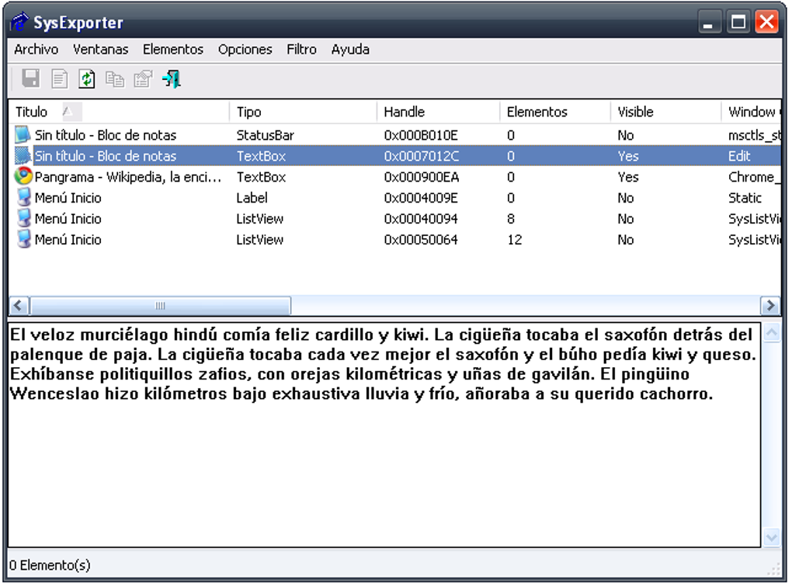
Task: Toggle sort order via Titulo column arrow
Action: (67, 112)
